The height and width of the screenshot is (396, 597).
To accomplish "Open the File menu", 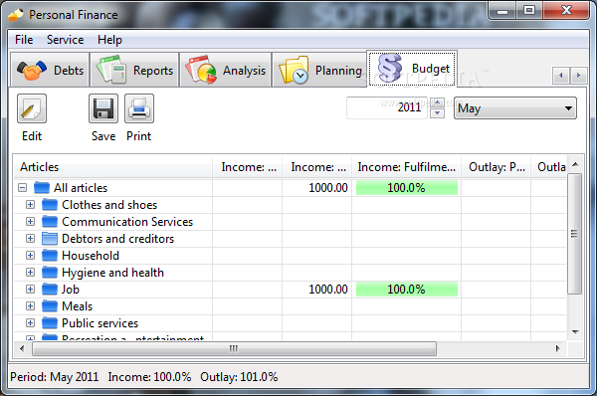I will tap(24, 40).
